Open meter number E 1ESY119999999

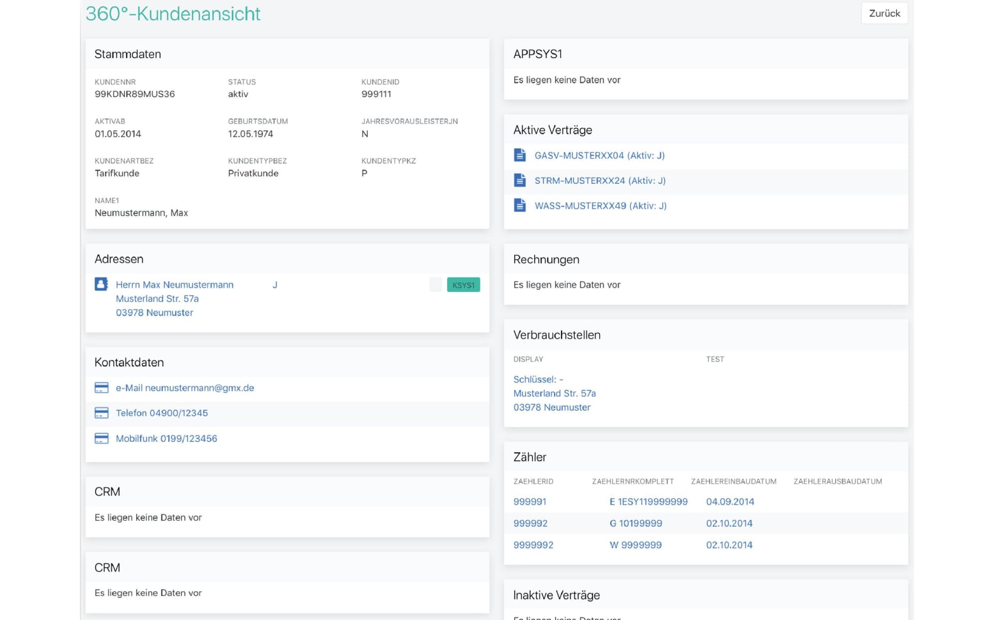(650, 501)
